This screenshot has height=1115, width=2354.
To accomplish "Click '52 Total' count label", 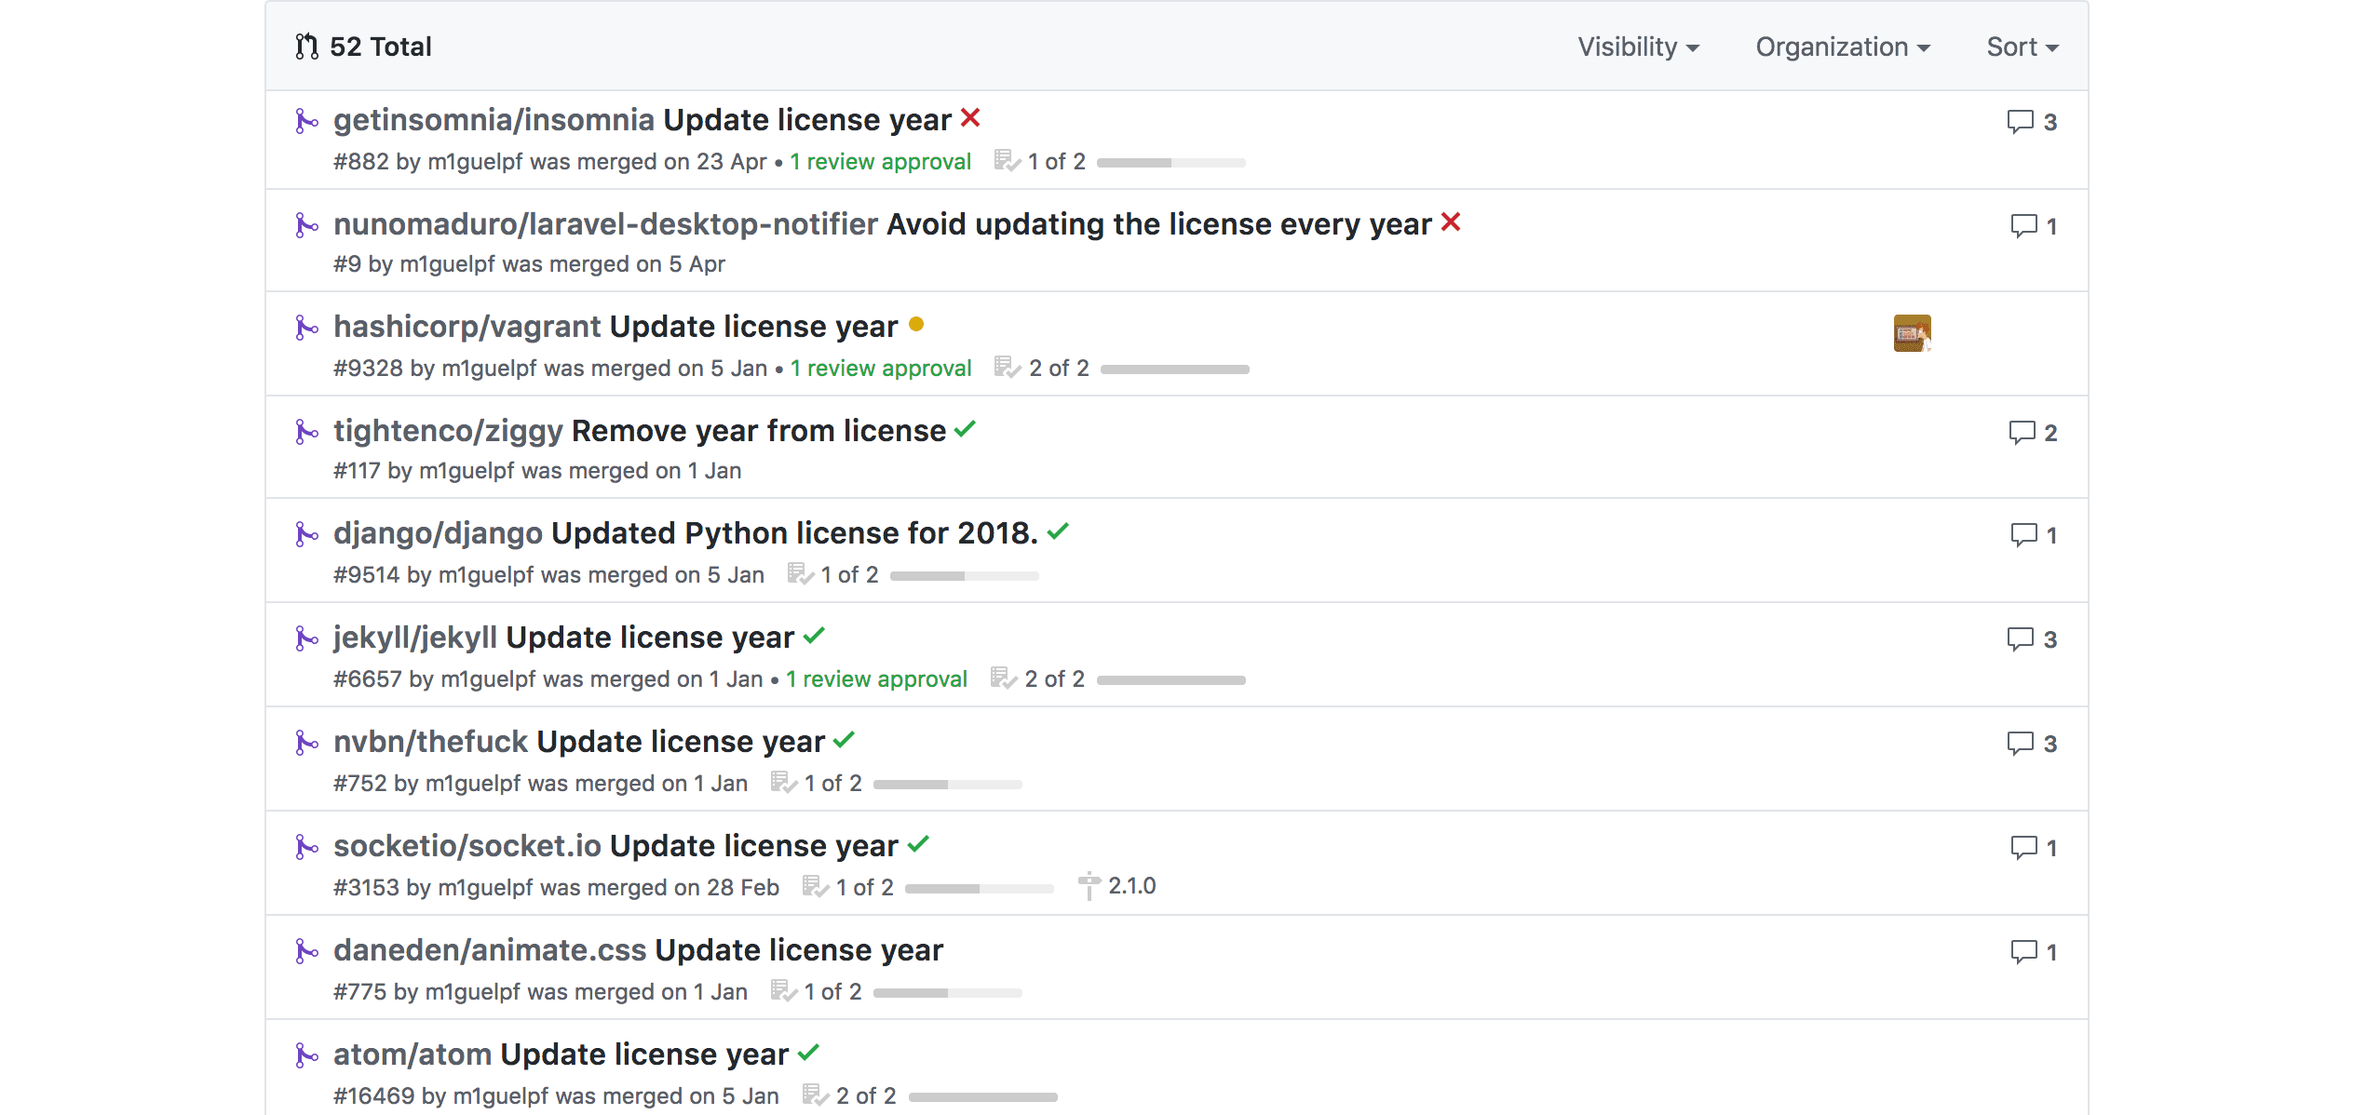I will click(381, 47).
